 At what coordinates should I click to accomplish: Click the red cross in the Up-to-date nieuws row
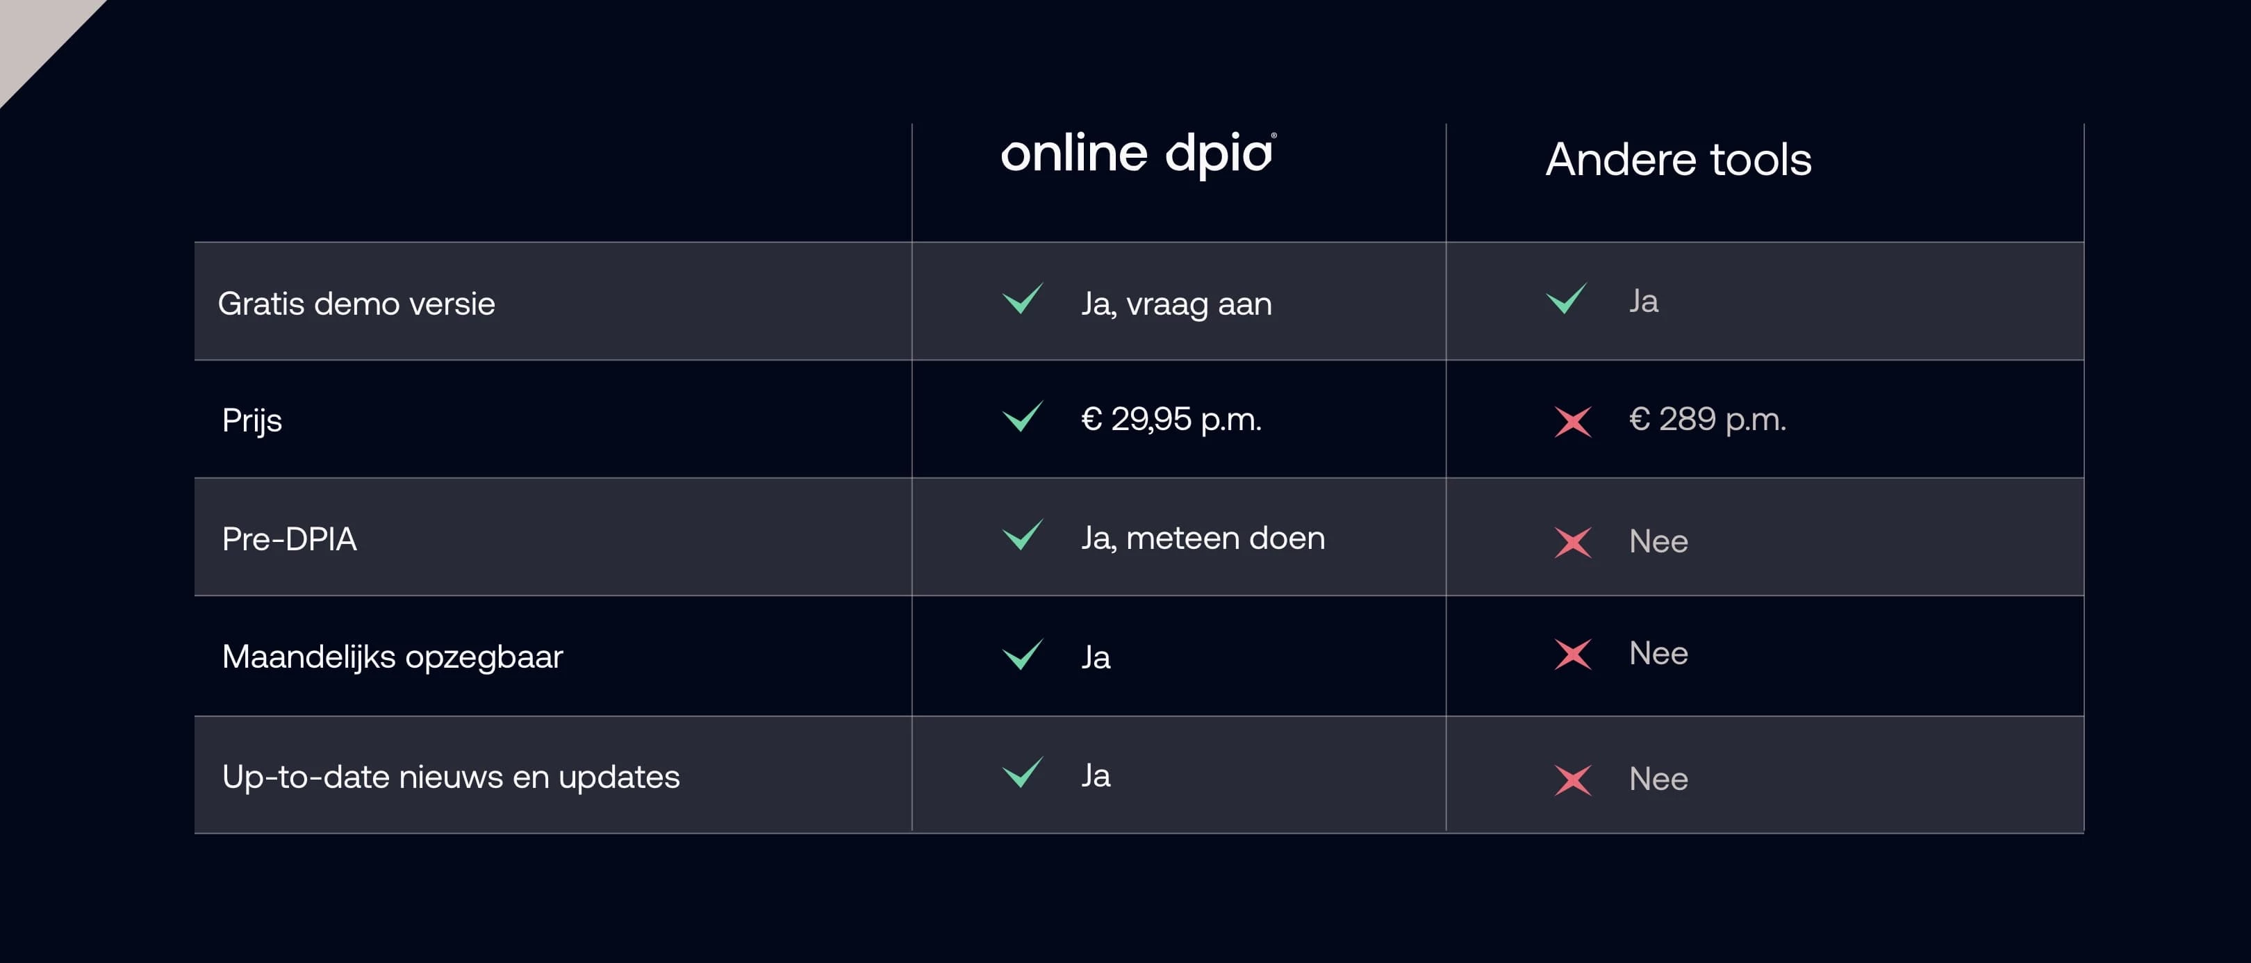pyautogui.click(x=1573, y=780)
